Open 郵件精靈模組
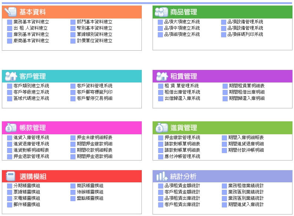This screenshot has height=216, width=294. (27, 205)
